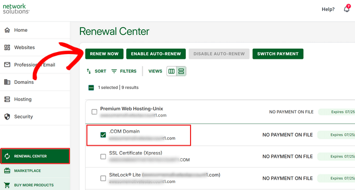Click the Help? link
The height and width of the screenshot is (190, 355).
[328, 9]
